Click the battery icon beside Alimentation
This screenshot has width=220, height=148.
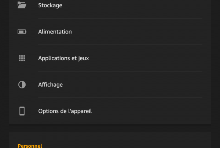pyautogui.click(x=22, y=32)
